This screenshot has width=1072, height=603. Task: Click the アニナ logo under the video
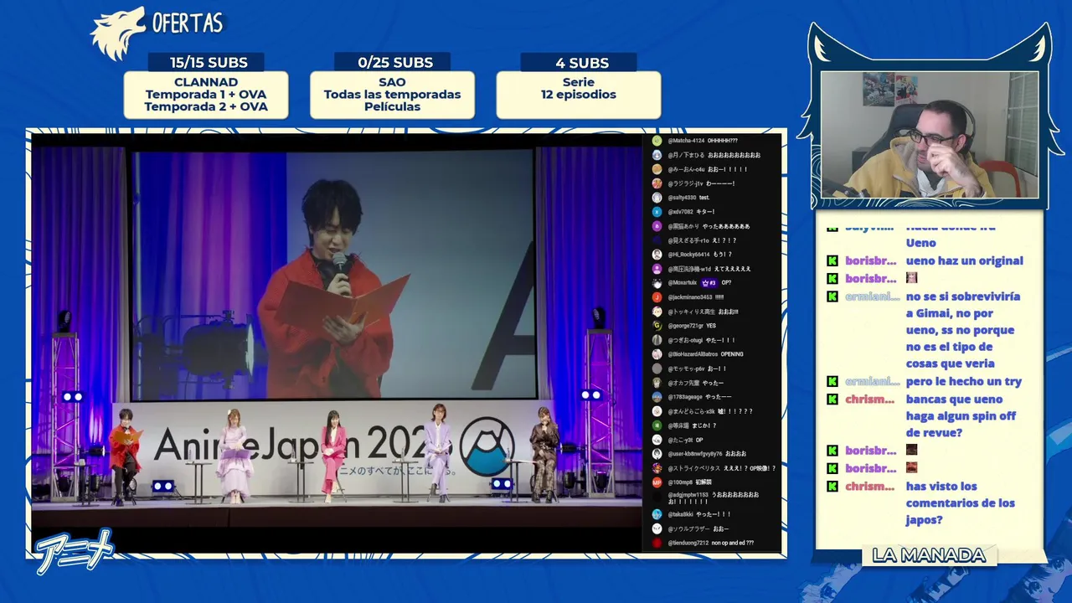(x=75, y=551)
